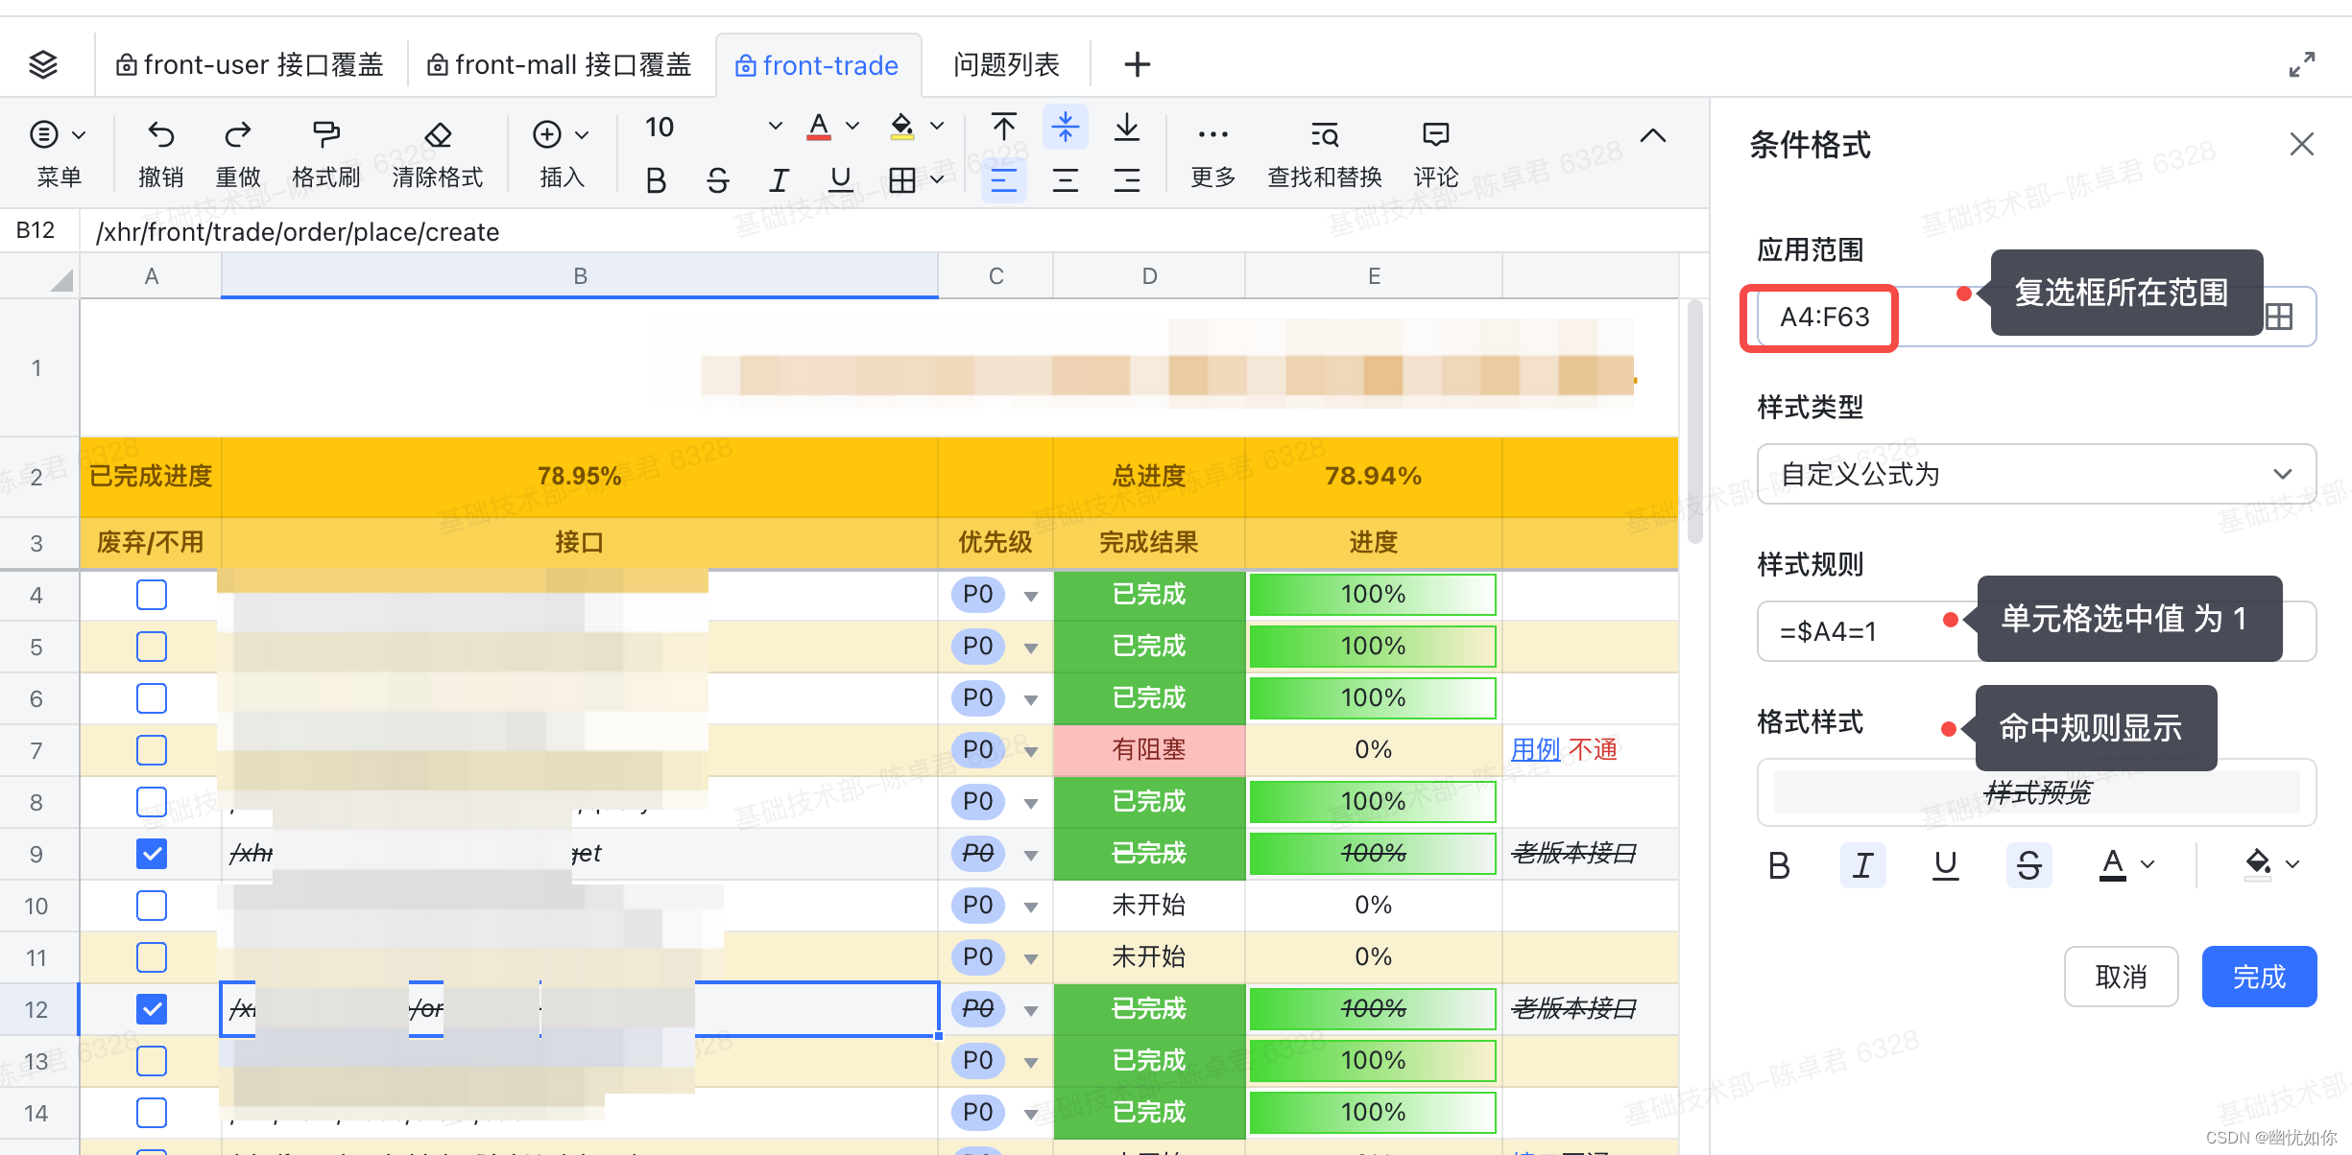
Task: Align text left in toolbar
Action: tap(1003, 180)
